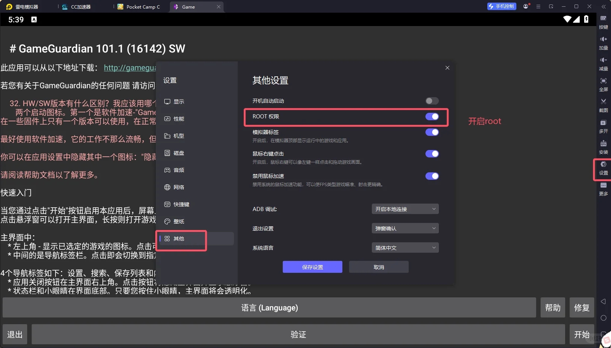Close the settings dialog with X
Viewport: 611px width, 348px height.
pos(447,68)
